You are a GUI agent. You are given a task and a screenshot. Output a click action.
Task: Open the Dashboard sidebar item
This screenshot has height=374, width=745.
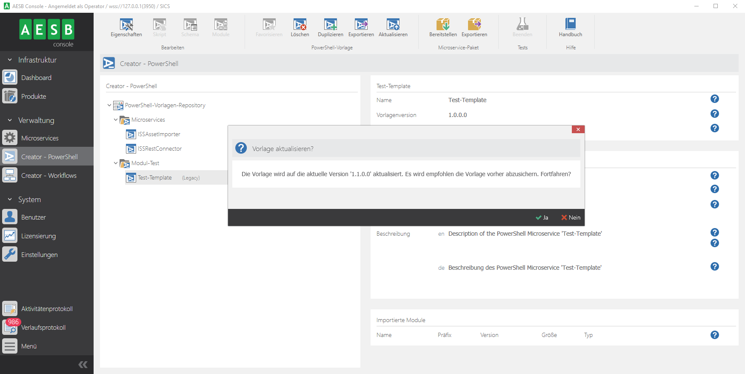click(36, 78)
